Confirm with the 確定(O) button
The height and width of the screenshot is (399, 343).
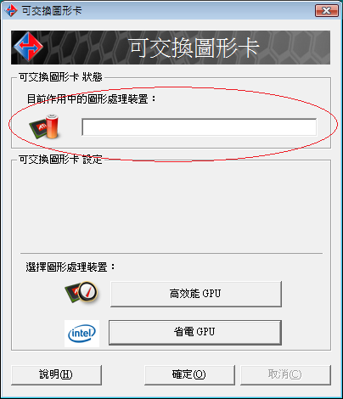click(189, 375)
